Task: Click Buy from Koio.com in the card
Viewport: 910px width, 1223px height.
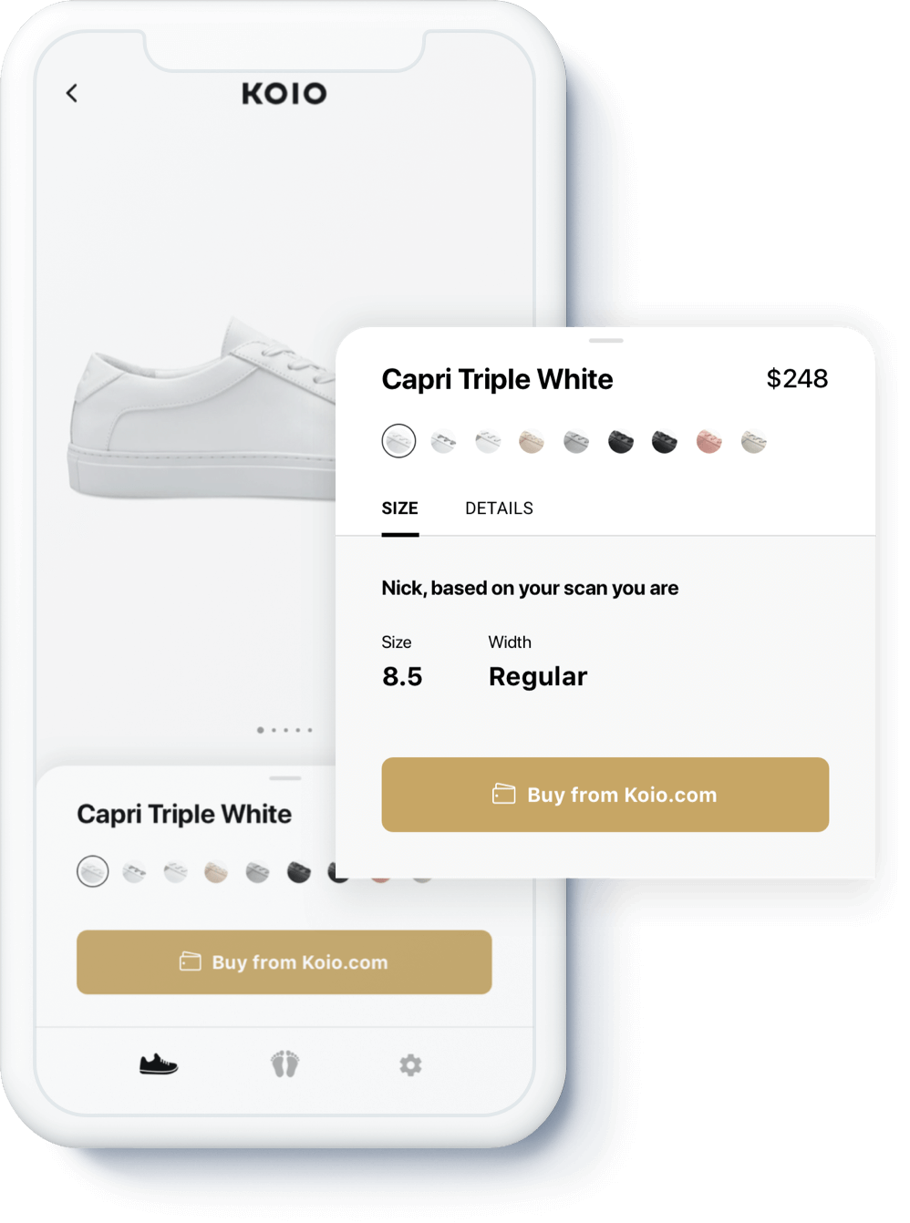Action: tap(605, 795)
